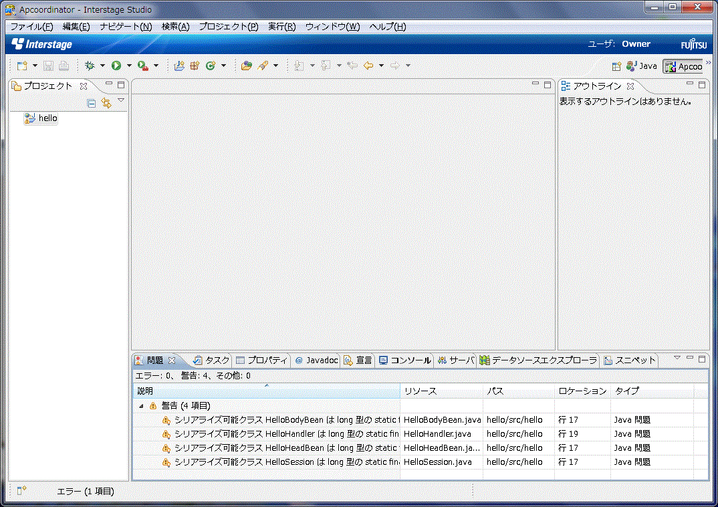Image resolution: width=718 pixels, height=507 pixels.
Task: Select the Apcoo perspective button
Action: pyautogui.click(x=684, y=66)
